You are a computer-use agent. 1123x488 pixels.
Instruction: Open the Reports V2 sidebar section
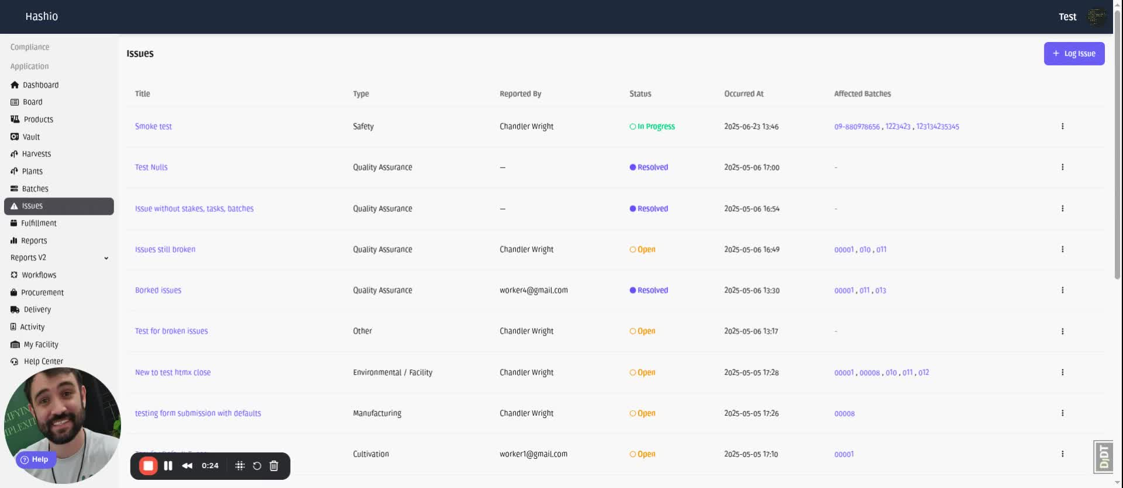pos(59,257)
